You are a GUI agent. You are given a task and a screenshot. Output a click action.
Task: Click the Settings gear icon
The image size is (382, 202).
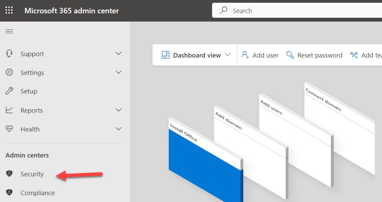(x=9, y=72)
